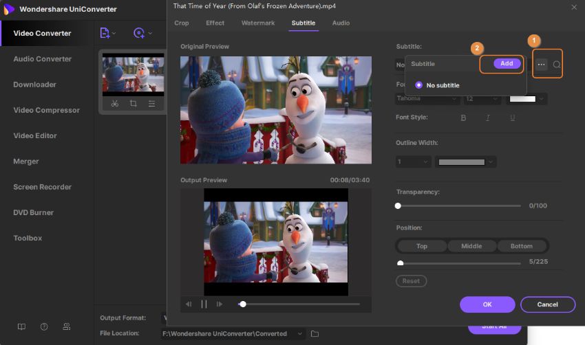The height and width of the screenshot is (345, 585).
Task: Expand the Load DVD dropdown arrow
Action: coord(150,33)
